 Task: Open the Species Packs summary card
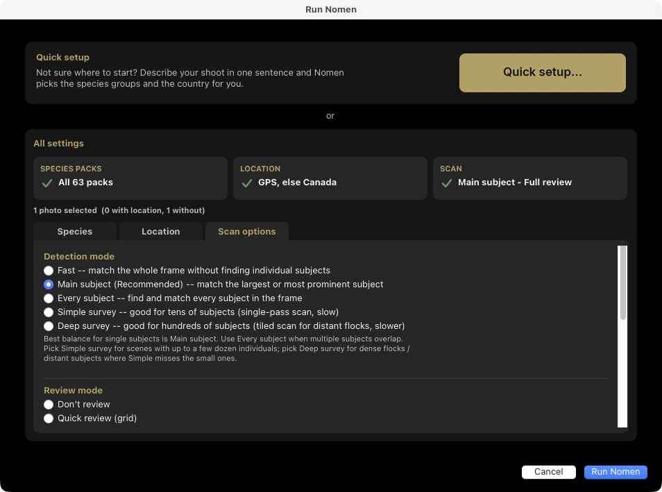click(130, 178)
